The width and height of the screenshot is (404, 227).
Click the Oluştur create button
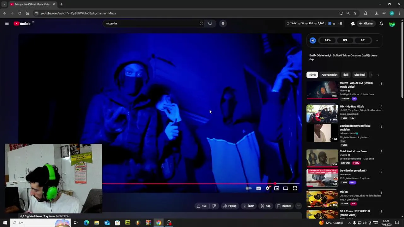coord(366,24)
